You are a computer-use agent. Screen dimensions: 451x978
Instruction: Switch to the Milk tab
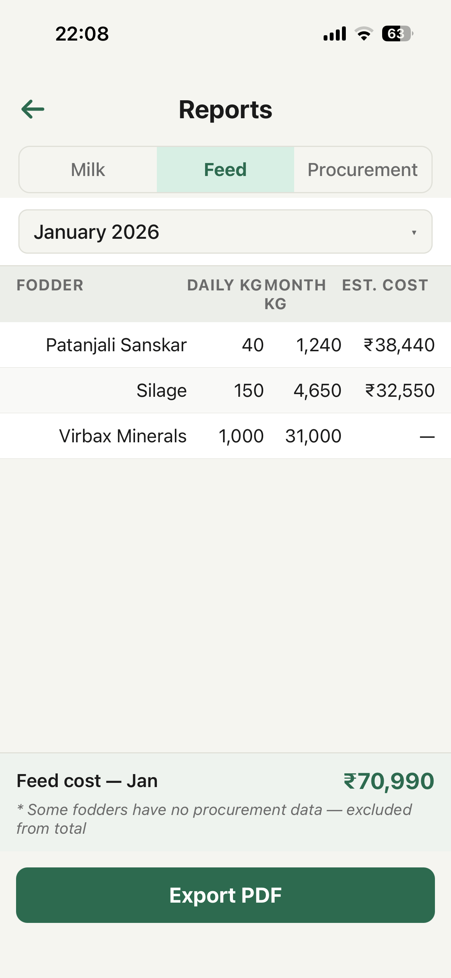(x=88, y=170)
